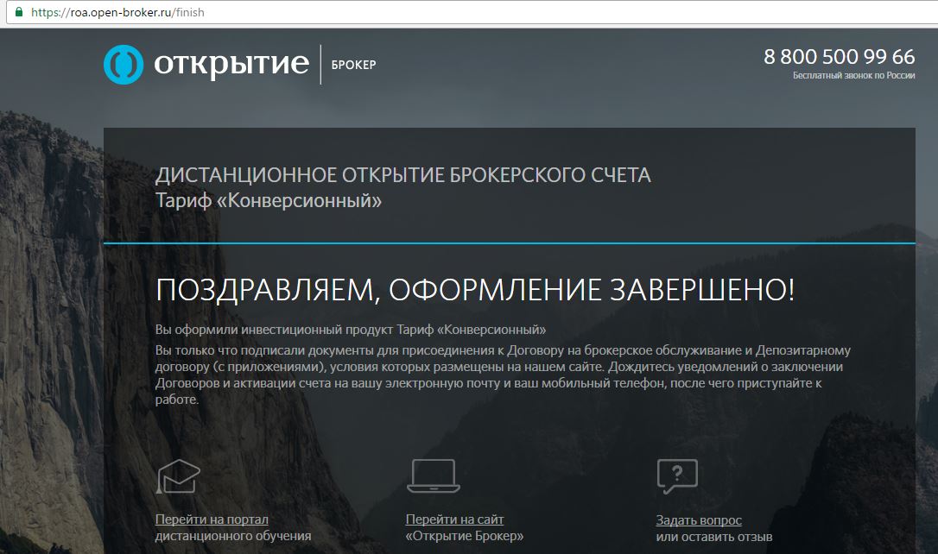Click the Бесплатный звонок по России caption
938x554 pixels.
[x=853, y=76]
